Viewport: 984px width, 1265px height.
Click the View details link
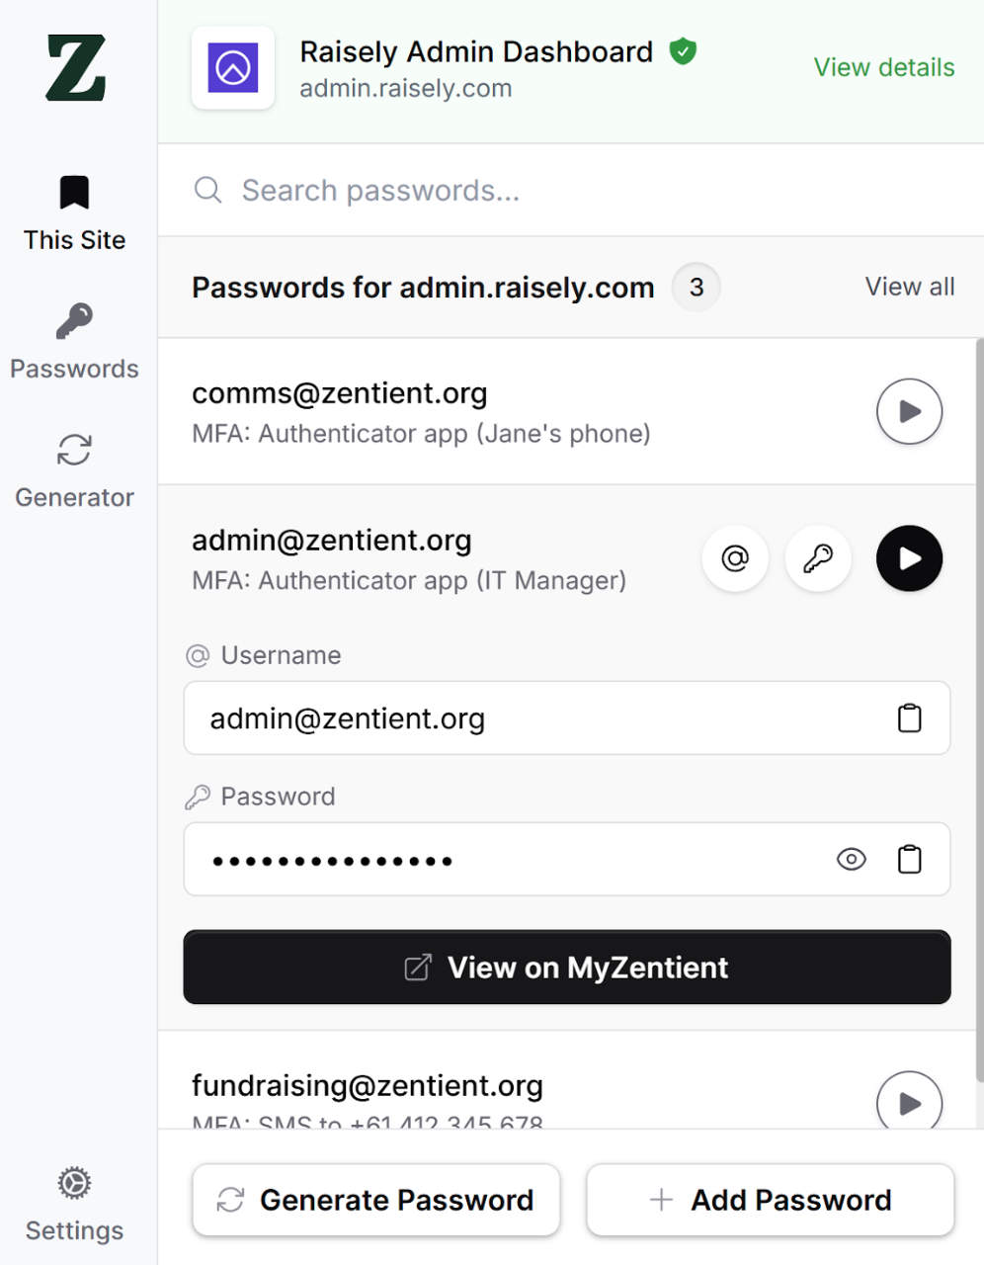click(x=884, y=67)
